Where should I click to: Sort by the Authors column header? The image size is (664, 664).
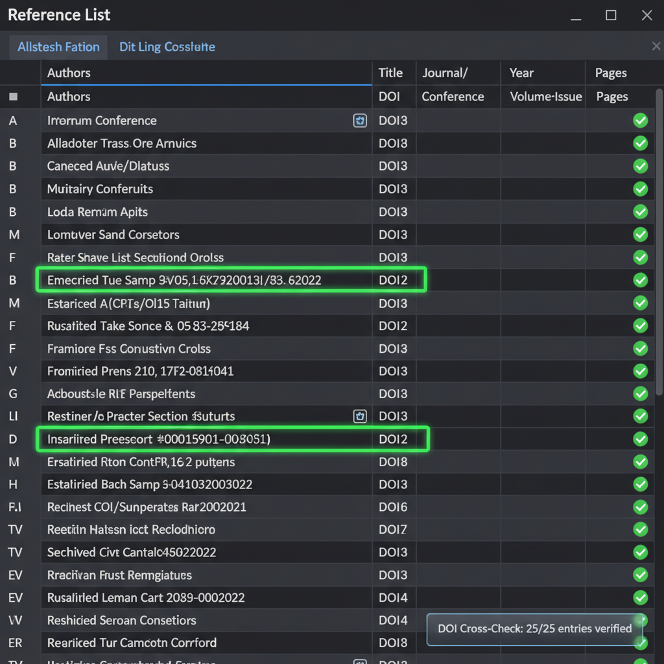tap(69, 73)
